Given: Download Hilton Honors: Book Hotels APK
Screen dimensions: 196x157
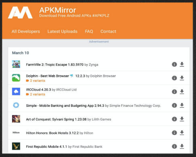Looking at the screenshot, I should (182, 133).
